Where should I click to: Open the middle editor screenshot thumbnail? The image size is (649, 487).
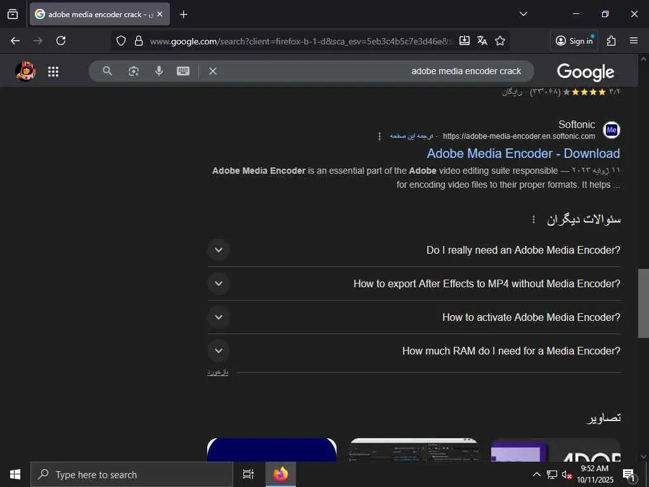414,450
